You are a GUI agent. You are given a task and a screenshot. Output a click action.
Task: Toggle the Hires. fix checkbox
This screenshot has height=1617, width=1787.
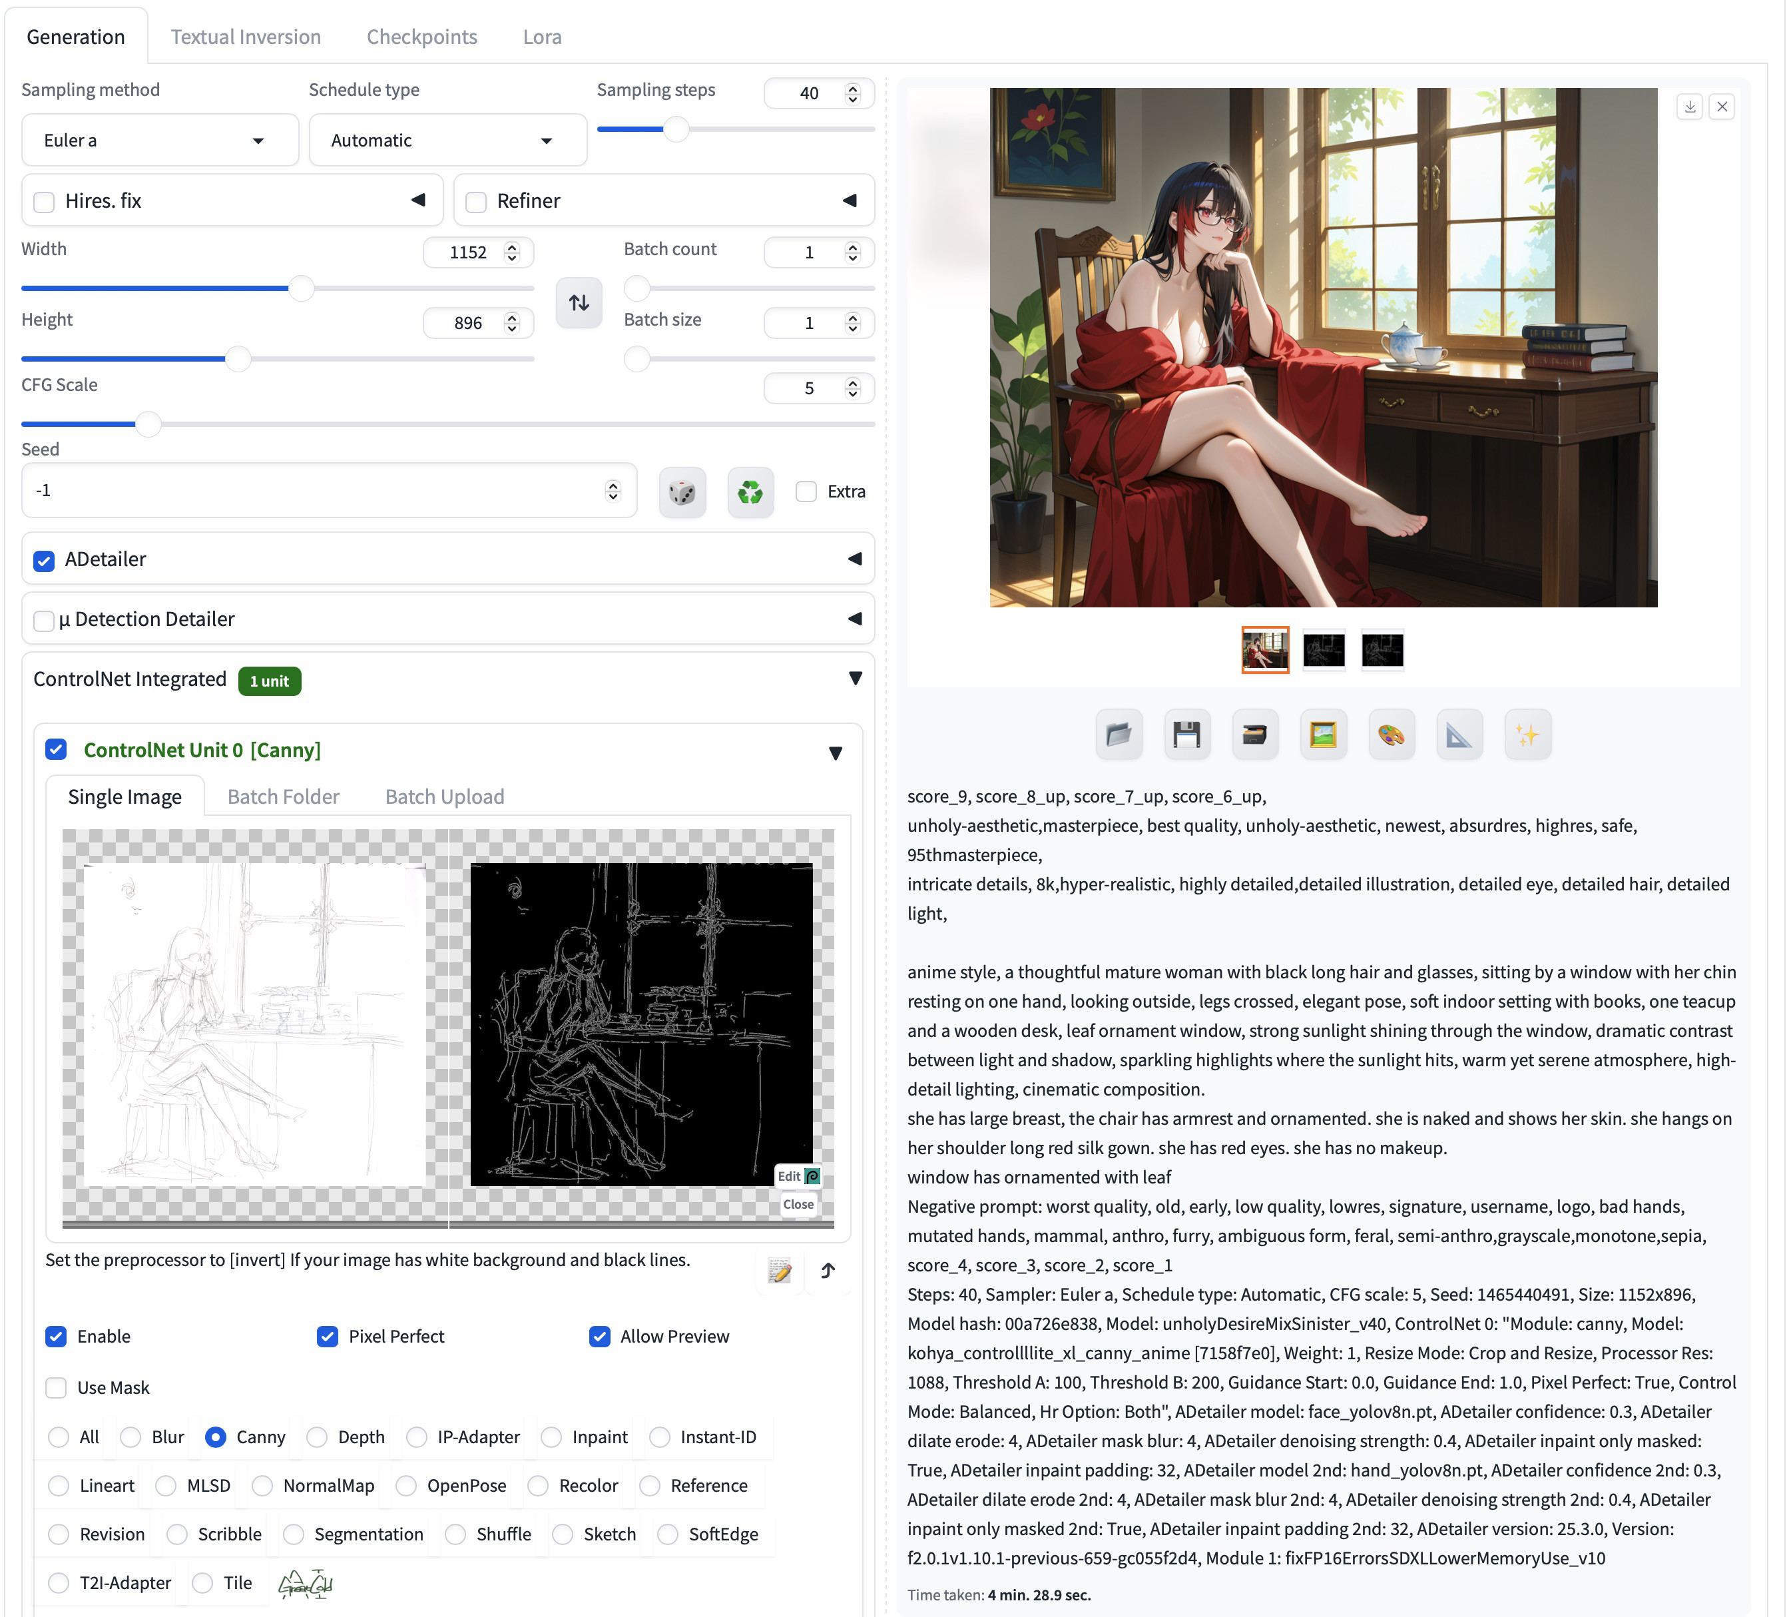click(x=45, y=201)
